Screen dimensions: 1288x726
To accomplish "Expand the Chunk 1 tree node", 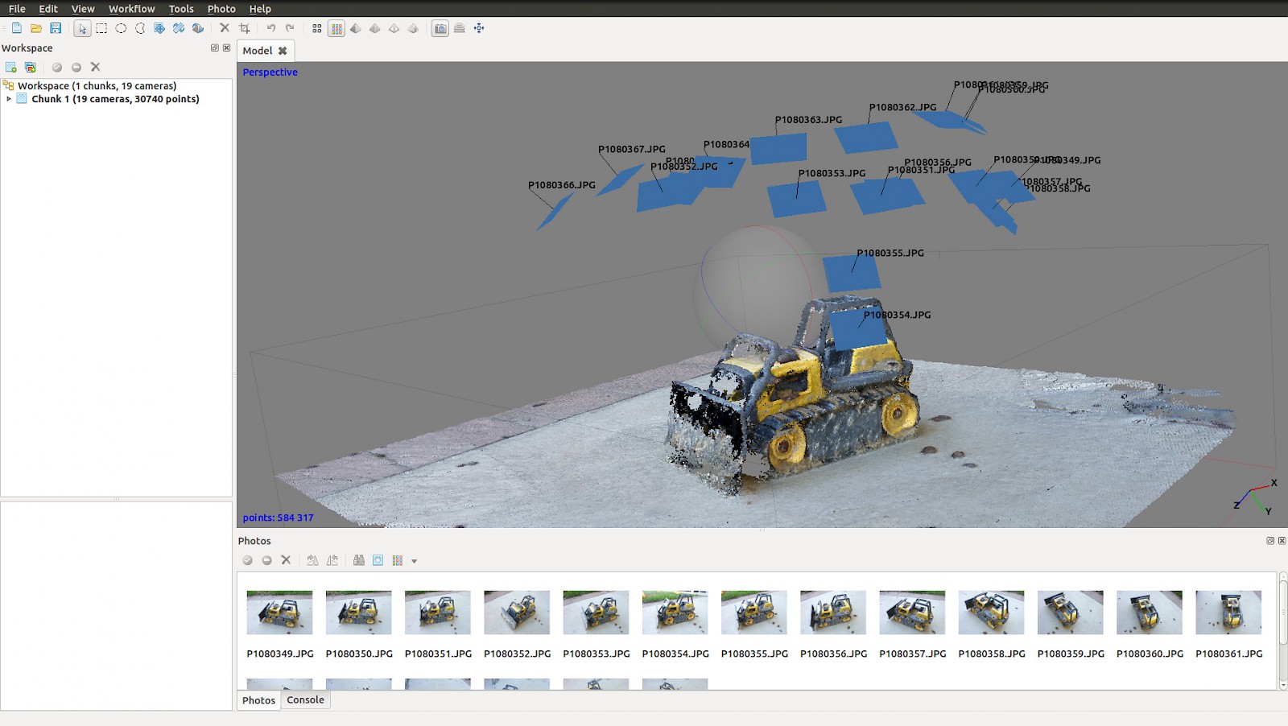I will coord(8,98).
